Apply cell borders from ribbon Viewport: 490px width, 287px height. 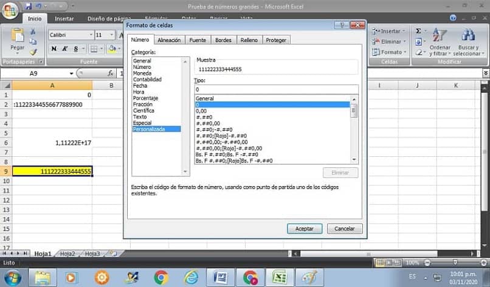(x=94, y=49)
